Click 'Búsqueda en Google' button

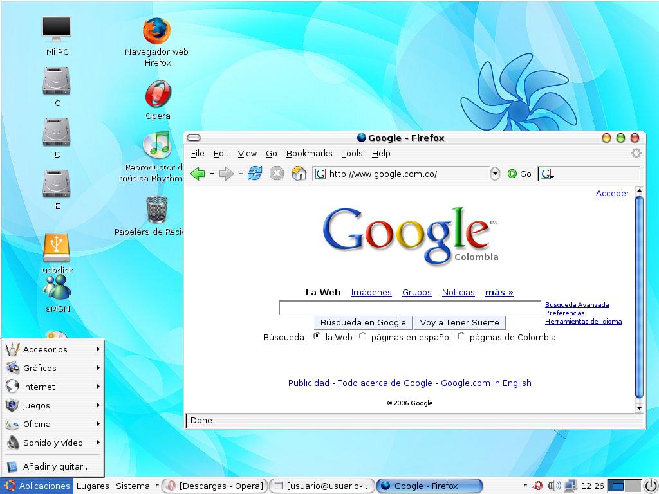(x=363, y=323)
